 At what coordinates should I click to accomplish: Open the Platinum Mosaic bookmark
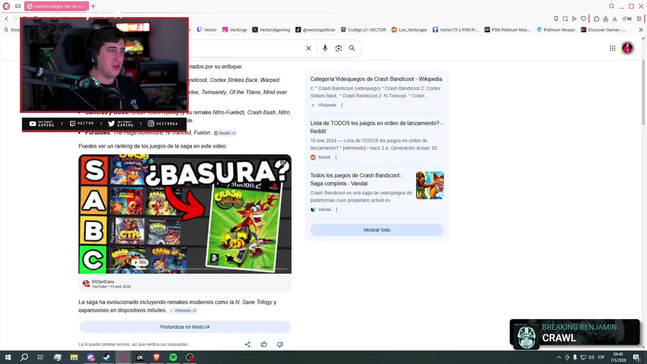pyautogui.click(x=556, y=30)
